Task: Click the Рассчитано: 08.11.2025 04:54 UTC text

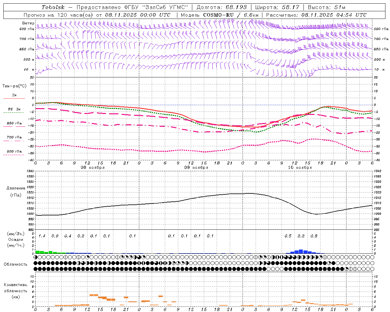Action: pyautogui.click(x=316, y=15)
